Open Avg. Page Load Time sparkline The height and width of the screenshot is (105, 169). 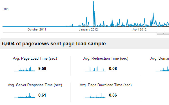coord(25,69)
